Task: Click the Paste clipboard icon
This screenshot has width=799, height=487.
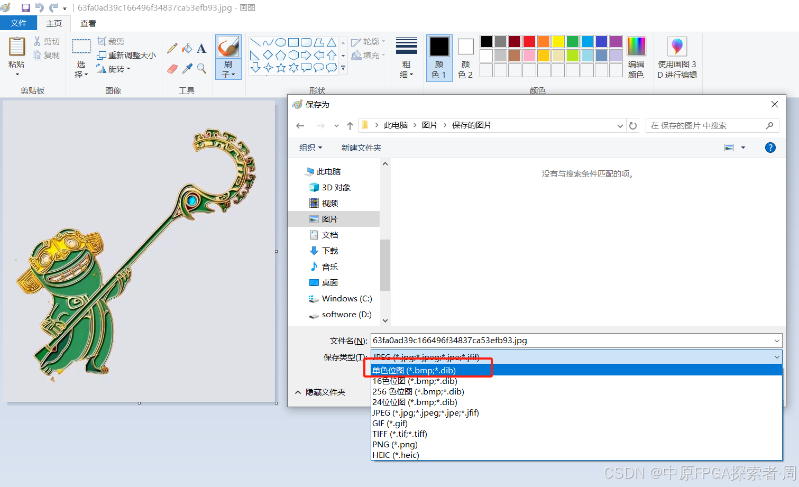Action: click(x=16, y=47)
